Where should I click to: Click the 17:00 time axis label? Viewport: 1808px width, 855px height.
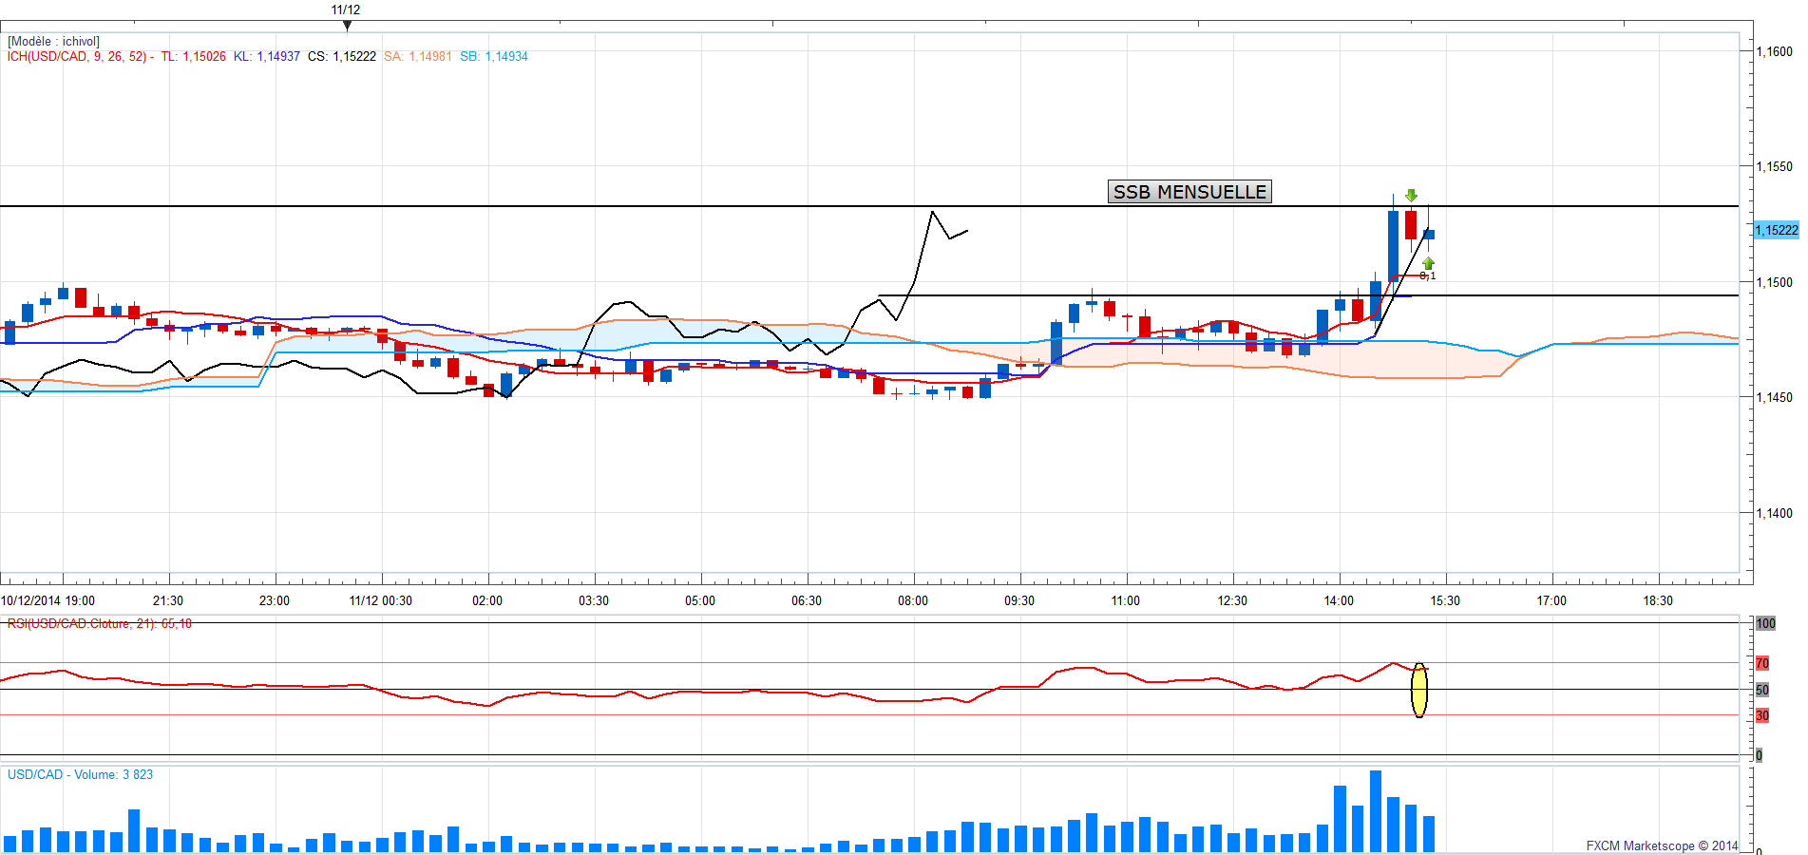1551,600
